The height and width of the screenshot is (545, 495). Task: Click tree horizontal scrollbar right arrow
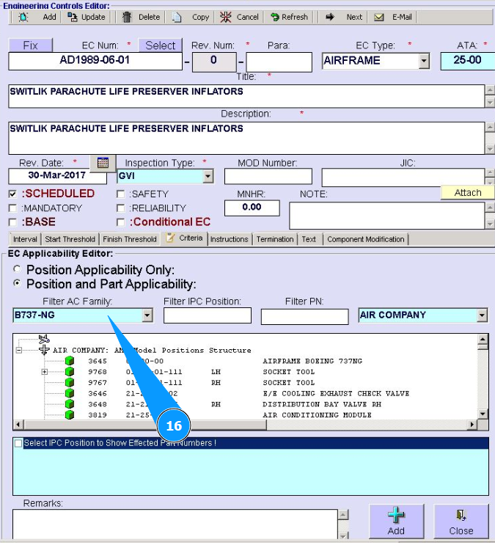(x=472, y=425)
